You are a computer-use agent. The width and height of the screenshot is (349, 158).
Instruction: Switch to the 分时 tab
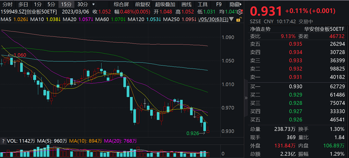(8, 4)
